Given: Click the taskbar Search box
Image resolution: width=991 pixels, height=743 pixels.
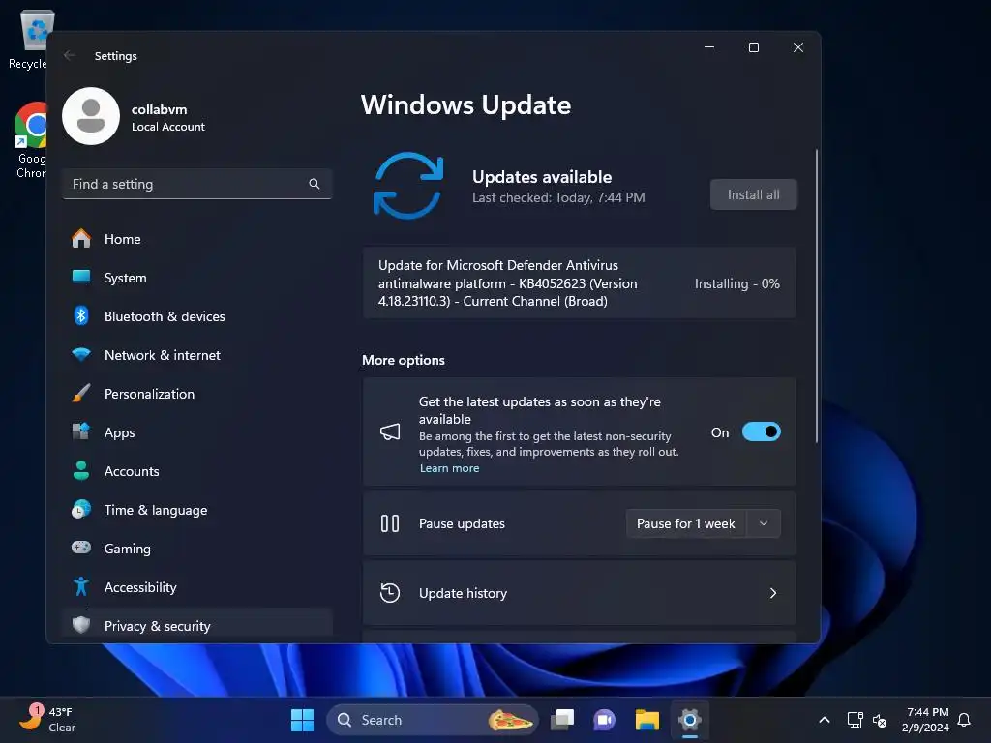Looking at the screenshot, I should [433, 720].
